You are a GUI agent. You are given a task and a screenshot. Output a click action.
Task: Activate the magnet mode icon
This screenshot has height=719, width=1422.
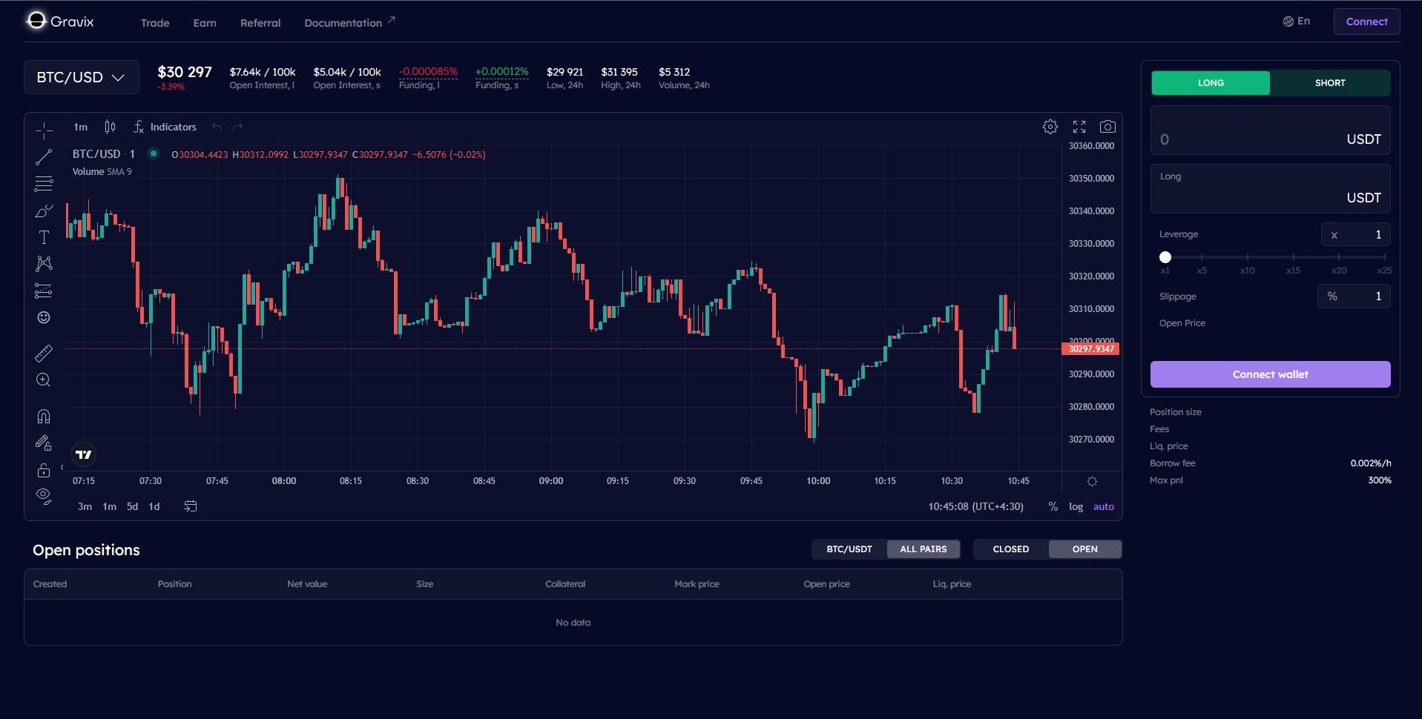click(x=44, y=417)
